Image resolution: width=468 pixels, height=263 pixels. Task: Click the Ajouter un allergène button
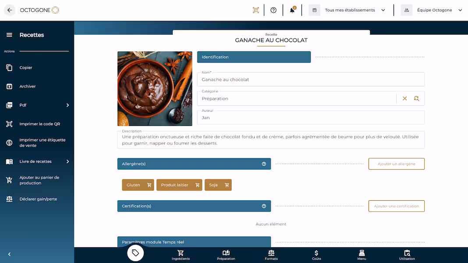coord(396,163)
